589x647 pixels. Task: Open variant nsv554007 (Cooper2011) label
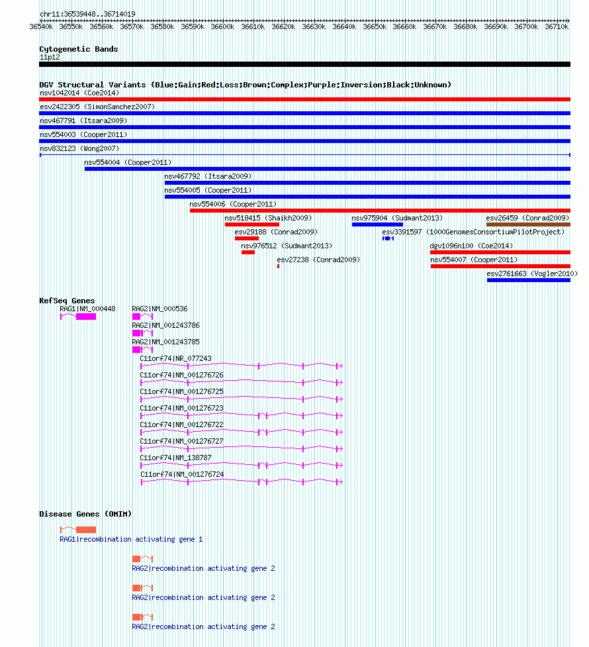474,260
